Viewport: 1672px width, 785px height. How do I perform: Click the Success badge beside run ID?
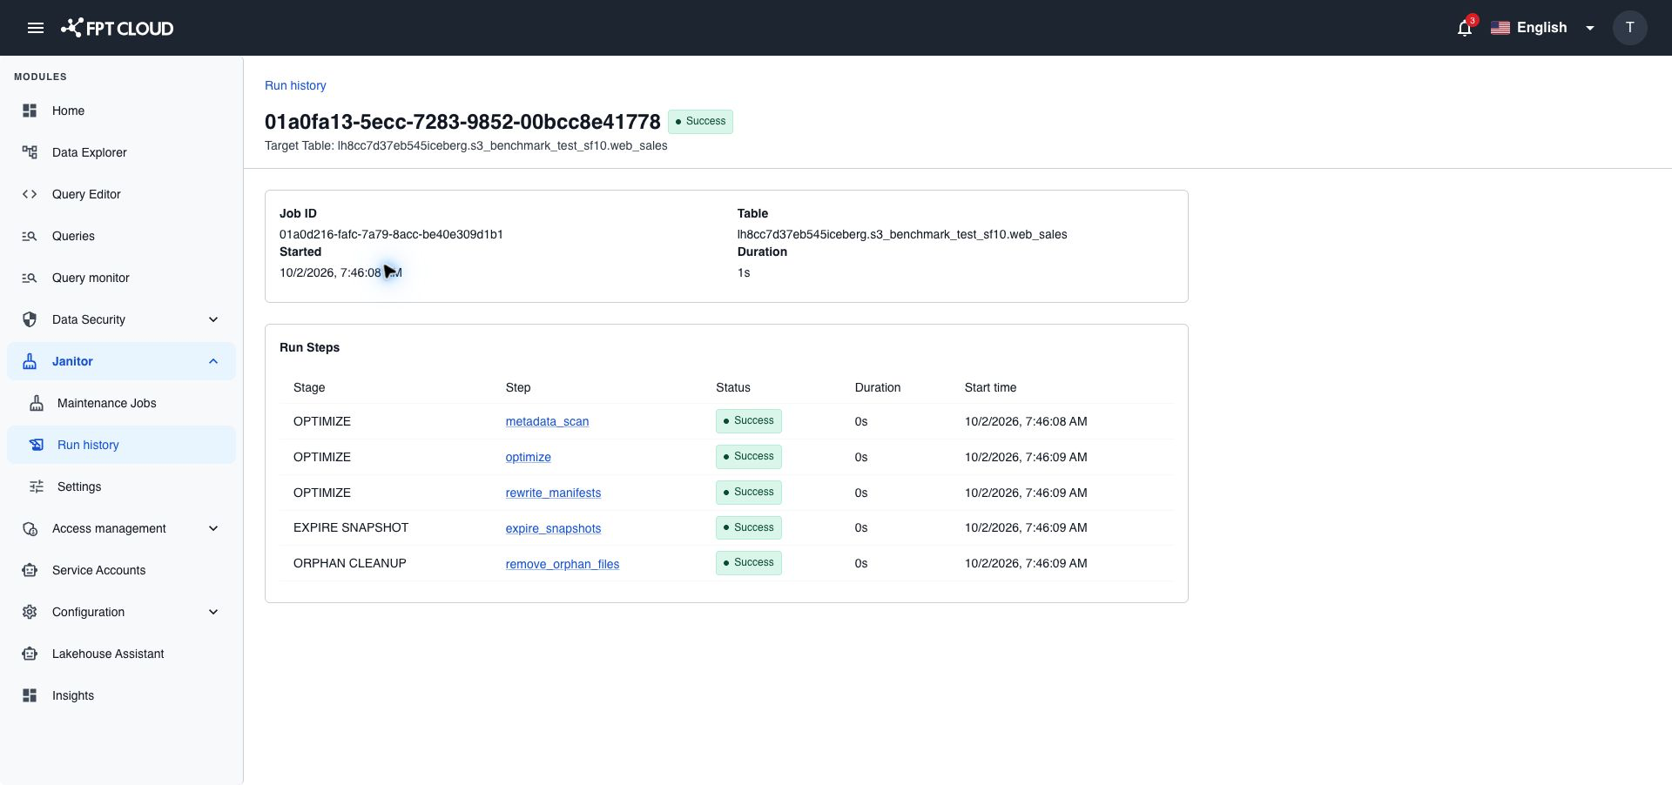[x=700, y=122]
